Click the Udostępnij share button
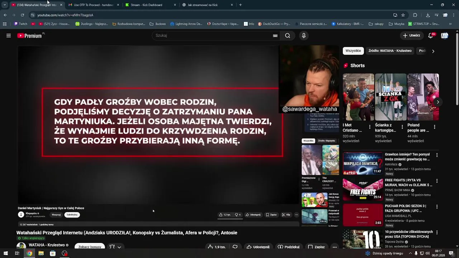The image size is (459, 258). 258,247
